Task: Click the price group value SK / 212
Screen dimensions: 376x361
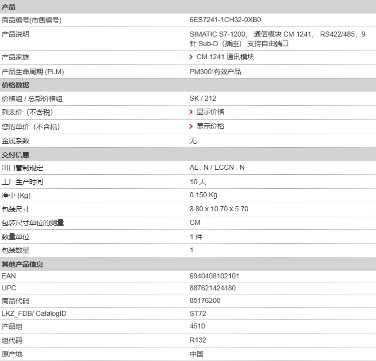Action: click(x=203, y=98)
